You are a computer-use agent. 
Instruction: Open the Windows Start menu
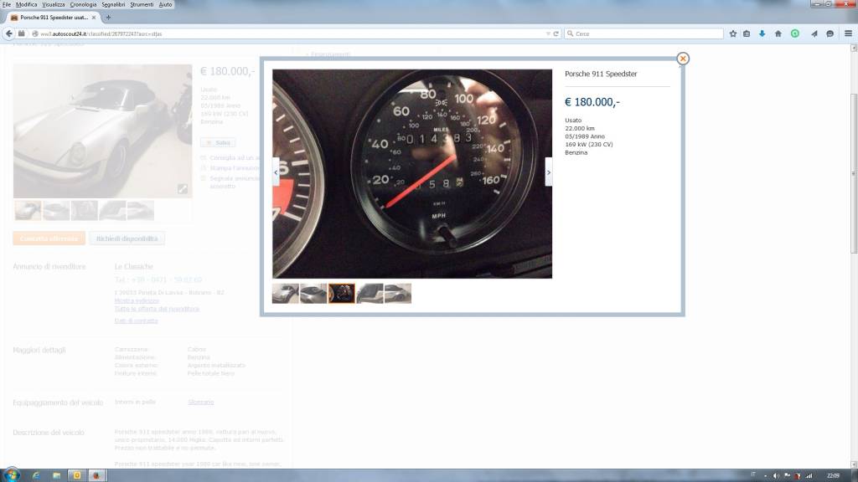tap(11, 475)
